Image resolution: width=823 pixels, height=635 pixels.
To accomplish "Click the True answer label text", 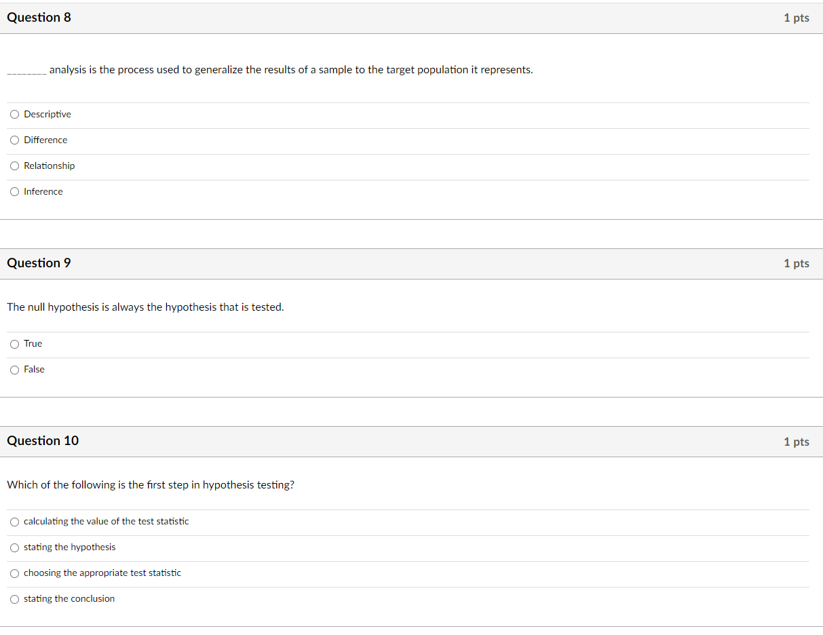I will [x=33, y=344].
